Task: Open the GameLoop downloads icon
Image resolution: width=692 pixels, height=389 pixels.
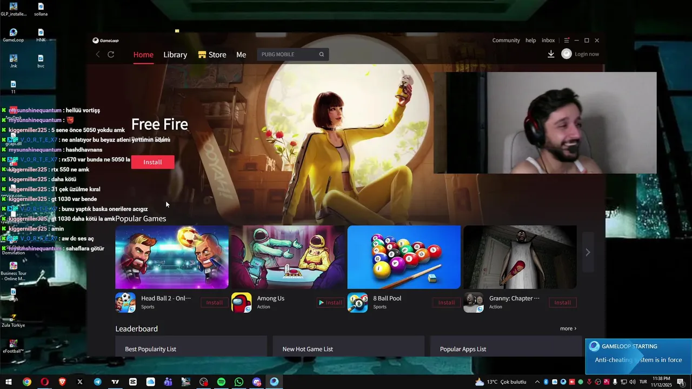Action: pos(551,54)
